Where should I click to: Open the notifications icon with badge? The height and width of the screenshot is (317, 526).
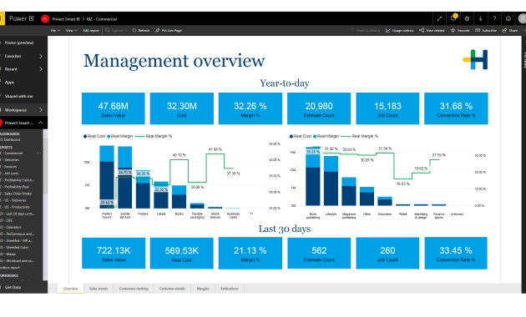(453, 18)
